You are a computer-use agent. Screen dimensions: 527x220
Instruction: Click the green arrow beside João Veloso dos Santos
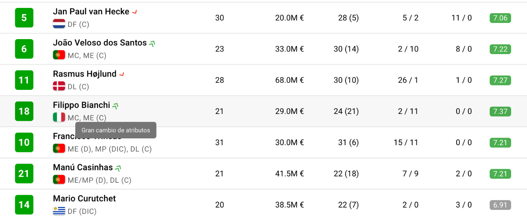click(152, 43)
